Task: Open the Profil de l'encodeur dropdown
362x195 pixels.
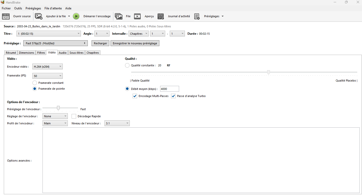Action: pos(55,123)
